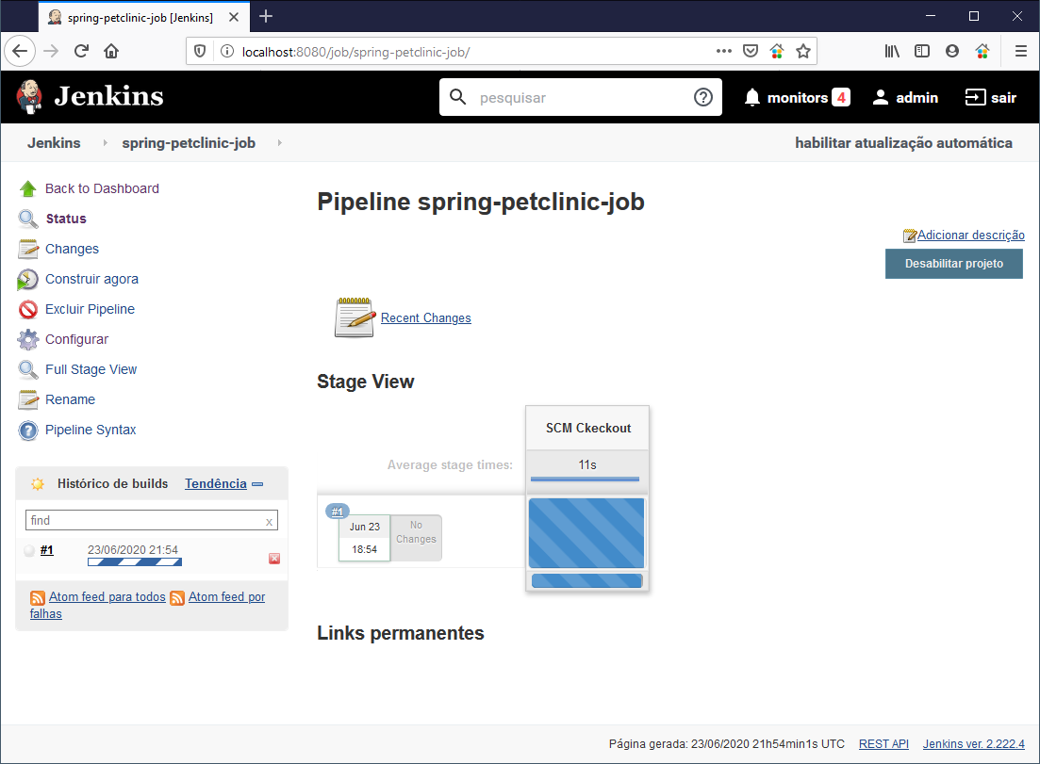Expand the Jenkins breadcrumb dropdown arrow
This screenshot has width=1040, height=764.
point(105,143)
